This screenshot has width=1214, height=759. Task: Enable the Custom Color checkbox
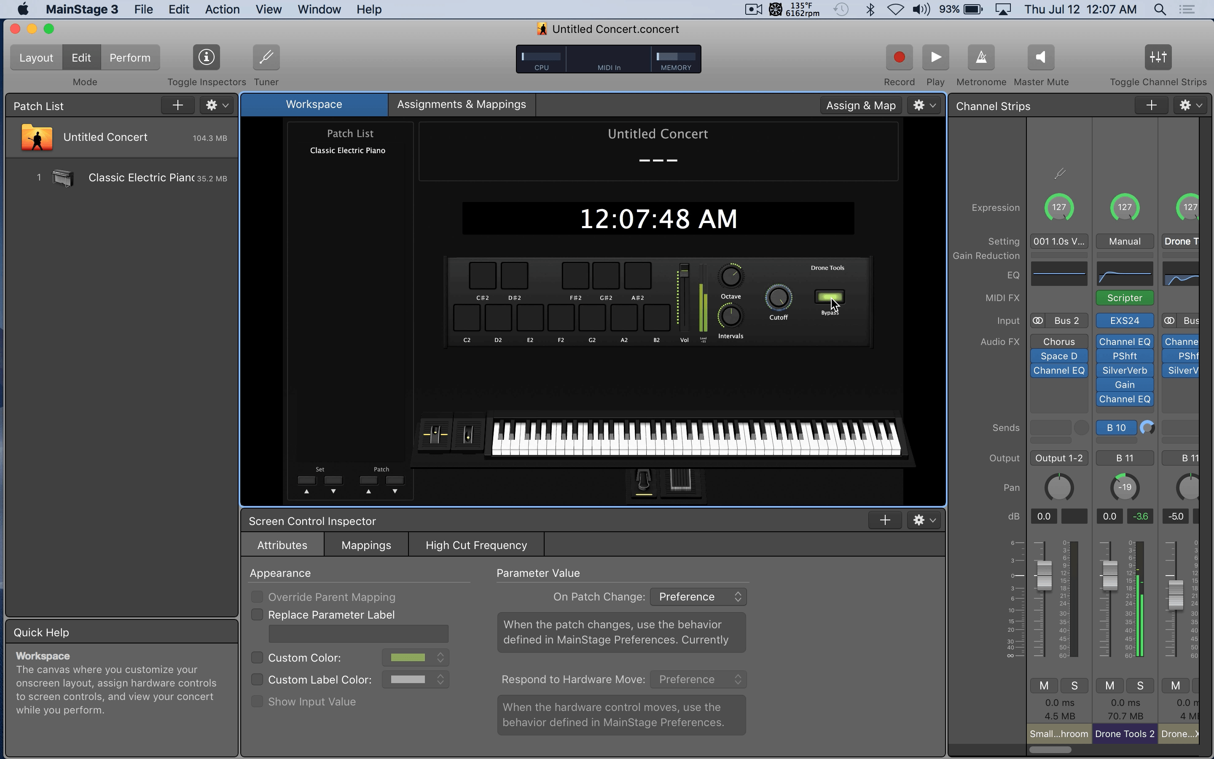point(257,658)
